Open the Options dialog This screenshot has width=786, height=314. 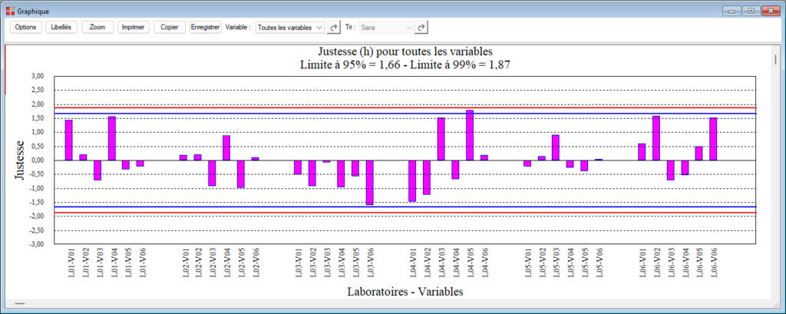25,27
